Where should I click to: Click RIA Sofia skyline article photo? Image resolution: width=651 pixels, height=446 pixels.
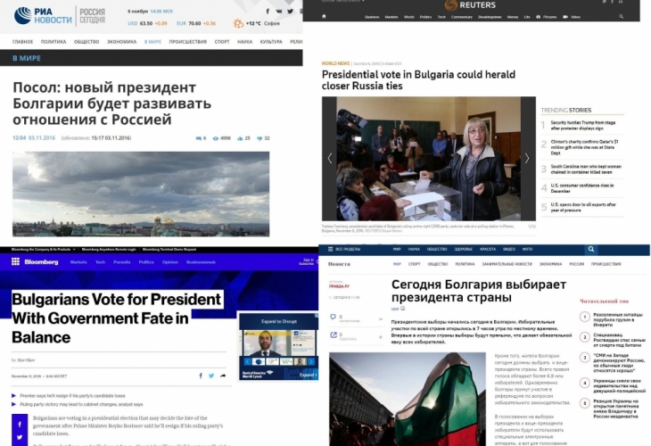click(141, 194)
